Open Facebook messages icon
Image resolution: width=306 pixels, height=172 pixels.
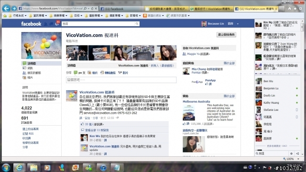(51, 24)
